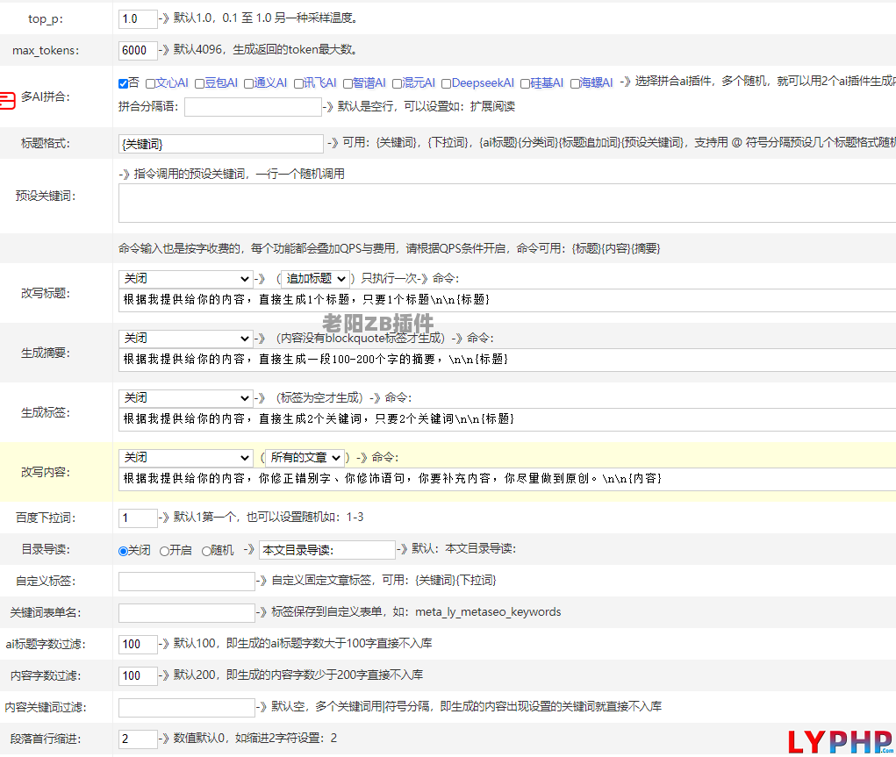
Task: Focus the ai标题字数过滤 field
Action: [138, 645]
